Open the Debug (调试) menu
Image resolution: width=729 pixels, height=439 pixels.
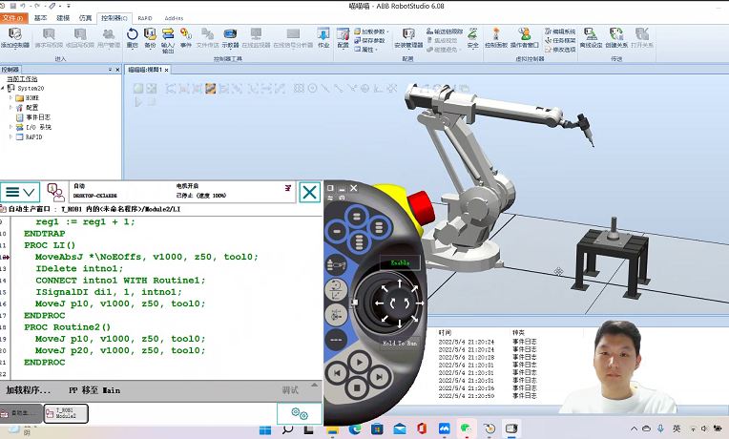tap(290, 389)
